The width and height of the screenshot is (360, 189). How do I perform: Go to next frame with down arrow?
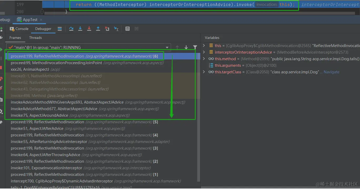(186, 47)
